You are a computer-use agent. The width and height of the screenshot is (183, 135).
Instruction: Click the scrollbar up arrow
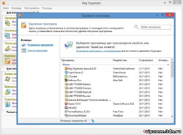coord(172,60)
